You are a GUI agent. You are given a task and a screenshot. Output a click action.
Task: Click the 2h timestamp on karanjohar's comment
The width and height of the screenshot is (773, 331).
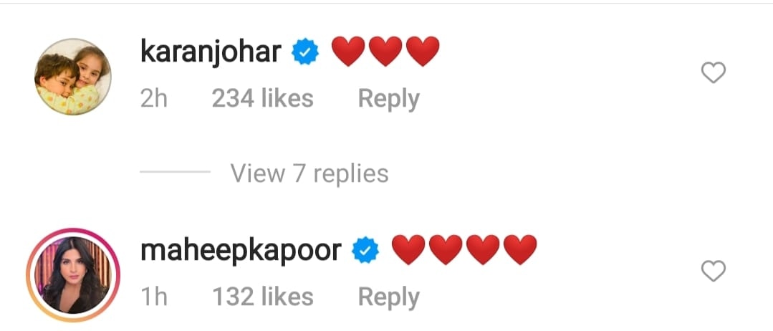click(x=154, y=98)
